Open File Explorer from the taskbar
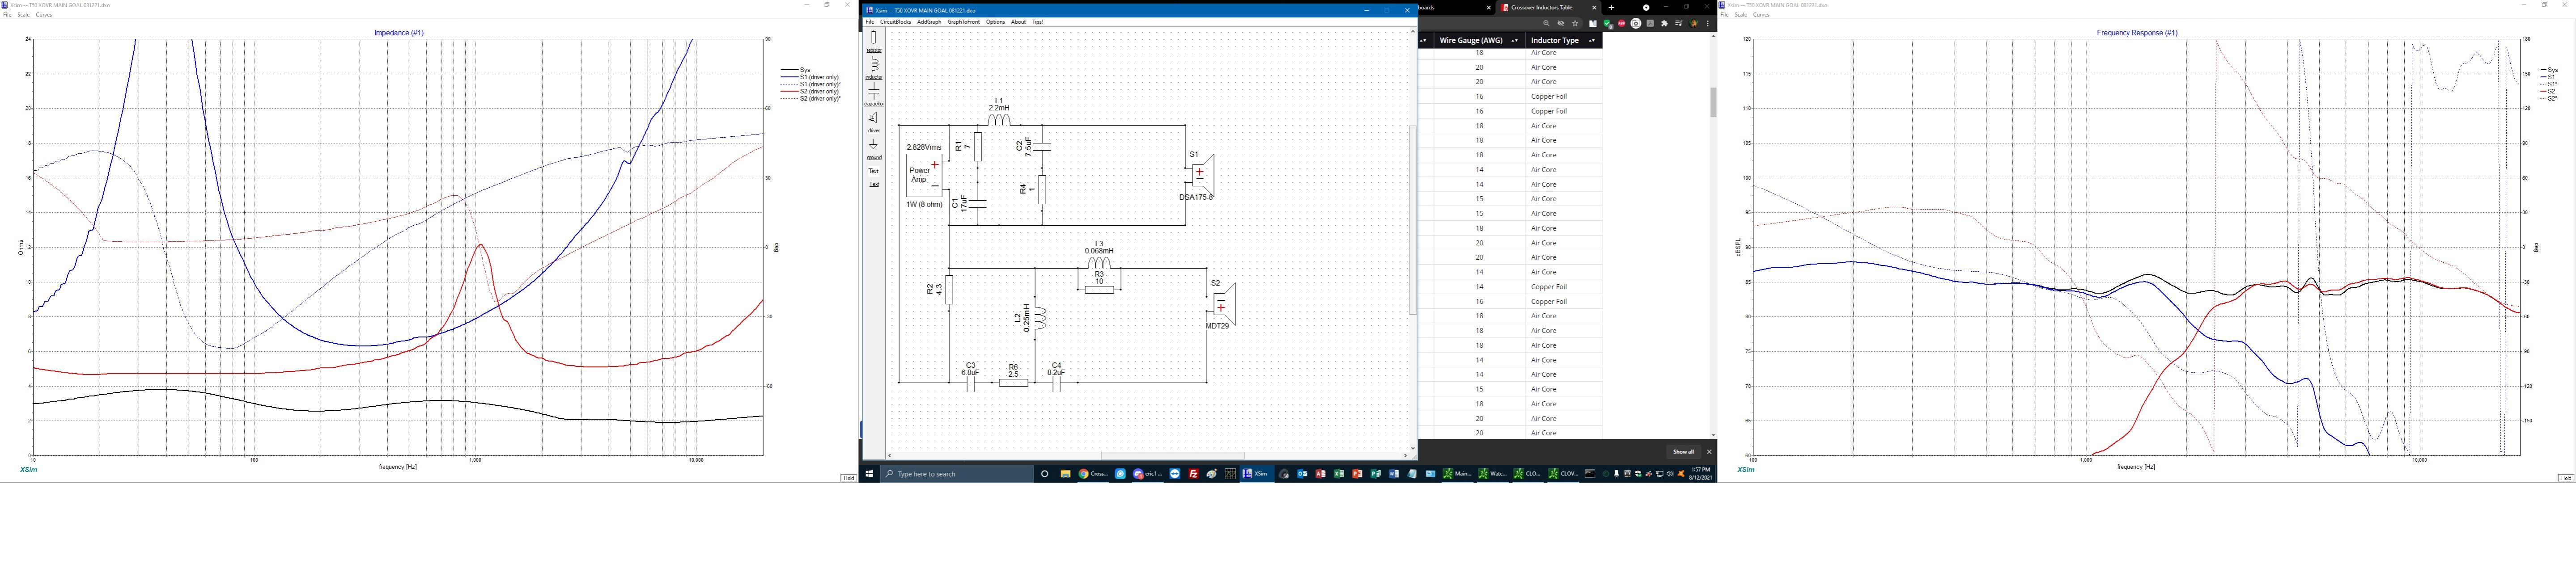The image size is (2576, 564). (x=1066, y=474)
